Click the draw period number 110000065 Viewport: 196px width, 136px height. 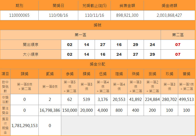pos(19,15)
